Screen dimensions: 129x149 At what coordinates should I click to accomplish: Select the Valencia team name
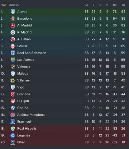point(24,67)
